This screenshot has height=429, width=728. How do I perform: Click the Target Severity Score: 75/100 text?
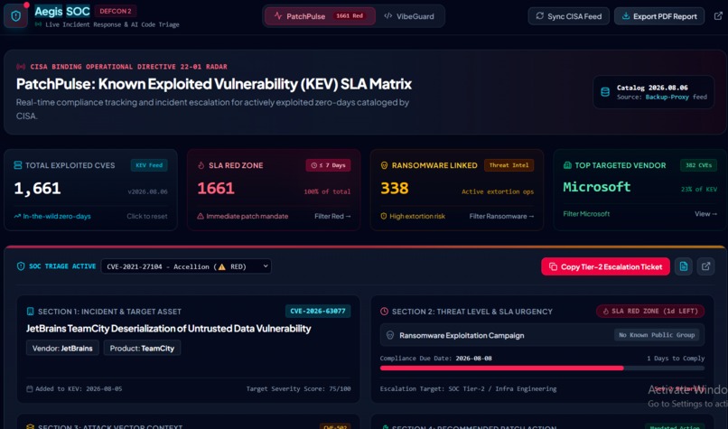click(x=299, y=389)
